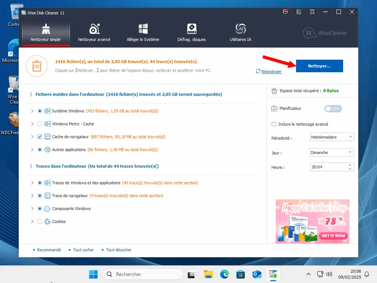This screenshot has height=283, width=377.
Task: Open the Utilitaires IA tab
Action: click(x=240, y=33)
